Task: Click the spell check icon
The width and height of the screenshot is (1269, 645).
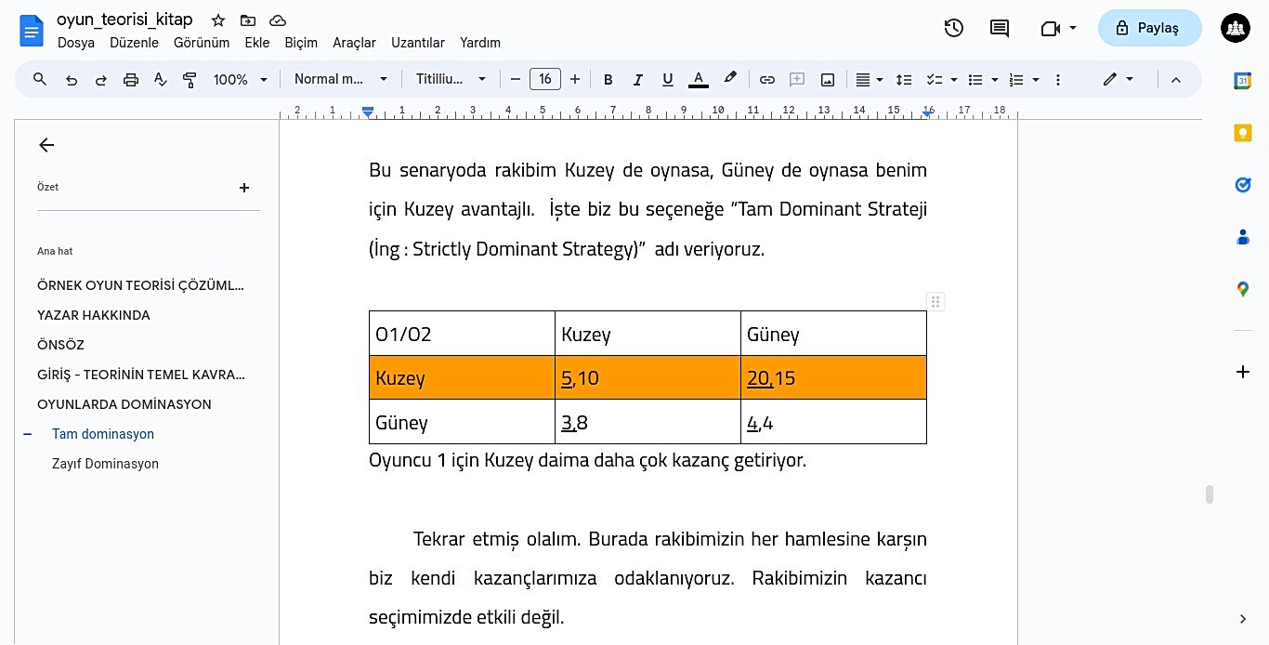Action: pos(160,80)
